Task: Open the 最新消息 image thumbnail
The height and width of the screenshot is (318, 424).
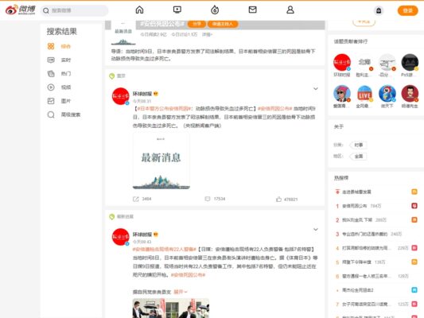Action: click(x=161, y=161)
